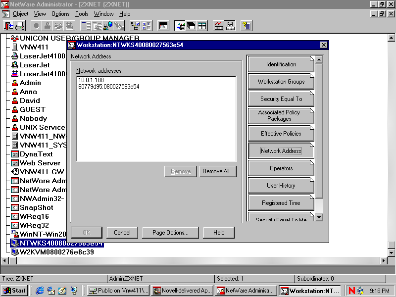Select the WReg32 application object
396x297 pixels.
[34, 225]
